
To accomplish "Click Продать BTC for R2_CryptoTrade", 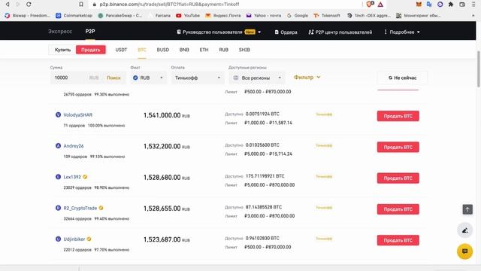I will (398, 209).
